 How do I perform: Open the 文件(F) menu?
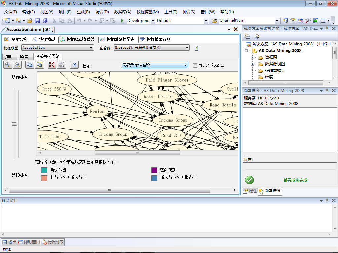click(x=10, y=12)
